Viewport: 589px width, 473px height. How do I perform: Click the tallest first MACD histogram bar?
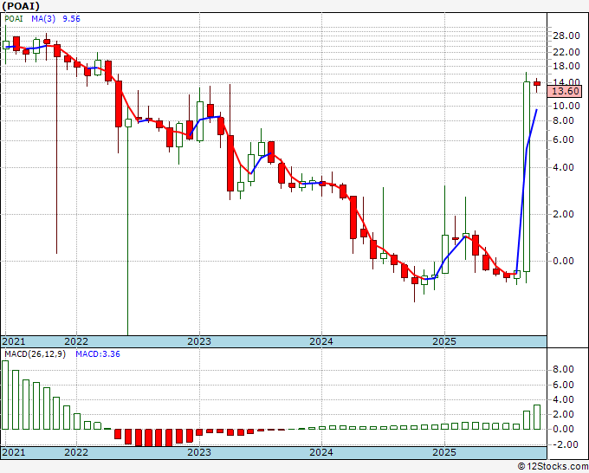coord(5,395)
